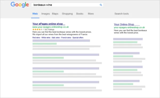This screenshot has height=98, width=160.
Task: Go to the Maps tab
Action: coord(55,14)
